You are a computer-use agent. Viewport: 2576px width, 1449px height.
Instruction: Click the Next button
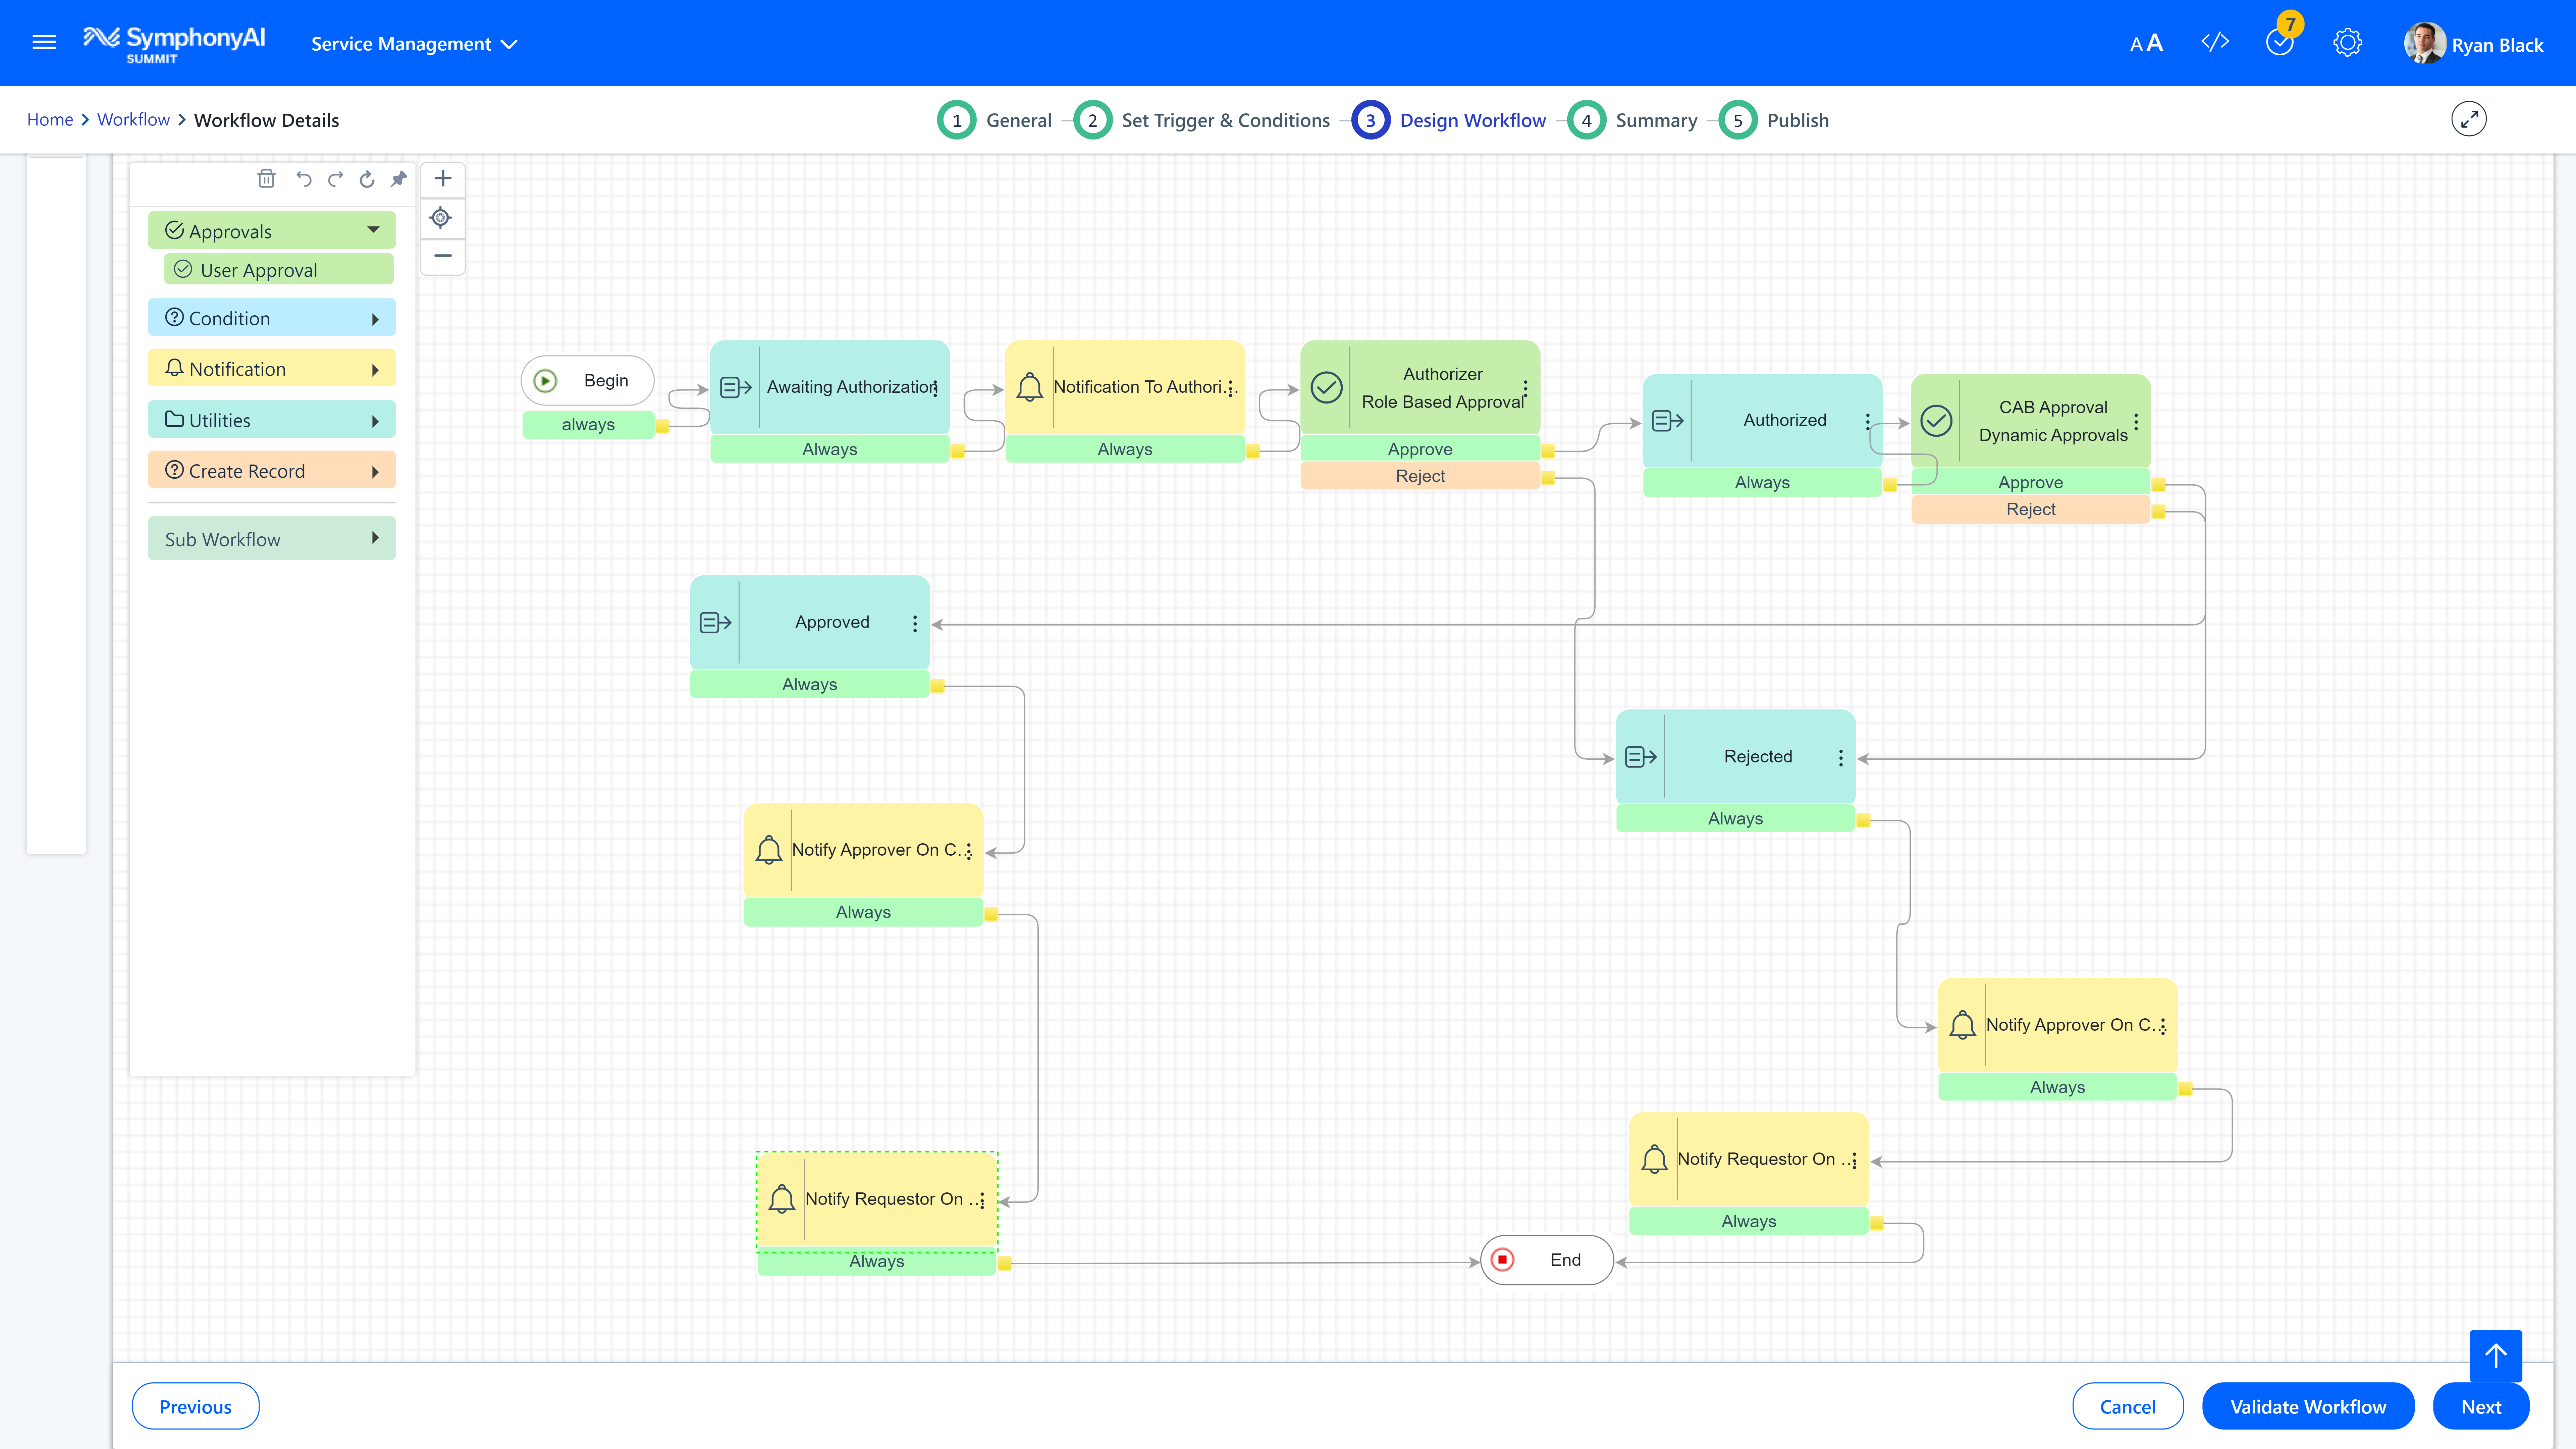tap(2481, 1406)
